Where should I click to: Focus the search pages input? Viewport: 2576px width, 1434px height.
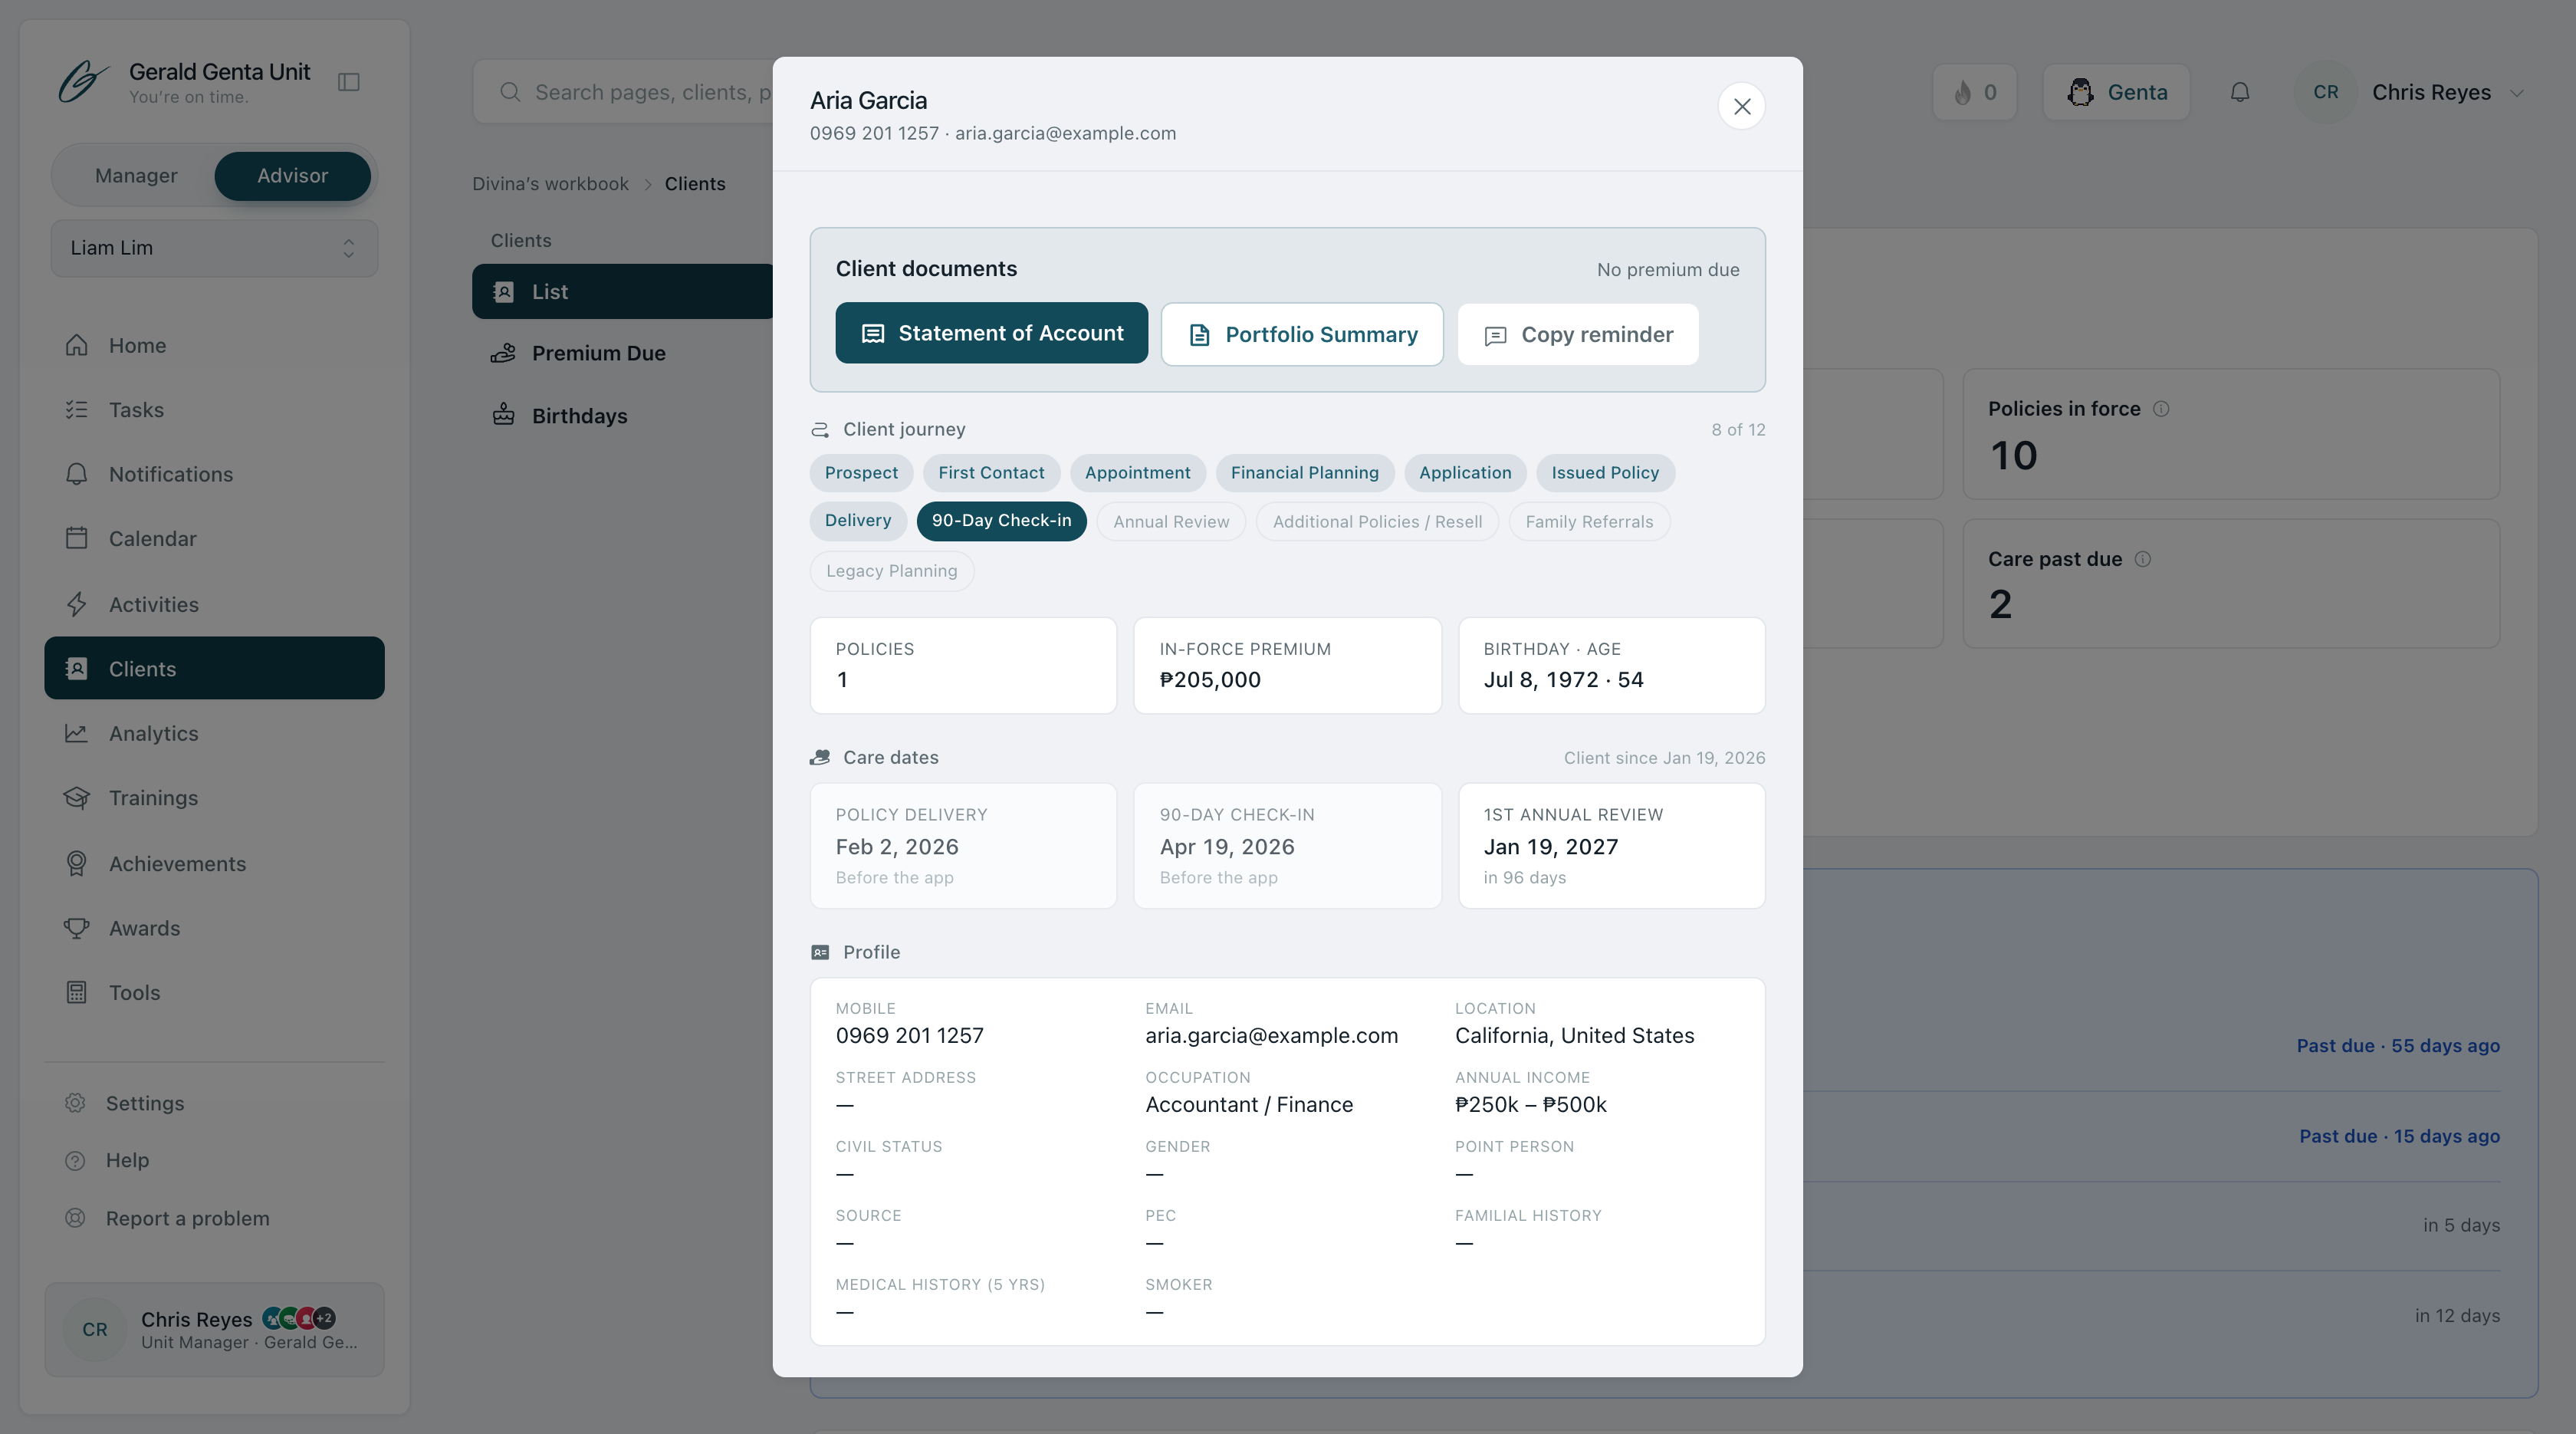pyautogui.click(x=622, y=92)
